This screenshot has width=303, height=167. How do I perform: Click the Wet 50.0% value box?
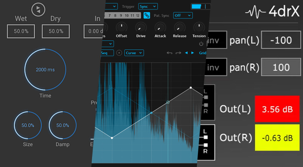pyautogui.click(x=21, y=31)
